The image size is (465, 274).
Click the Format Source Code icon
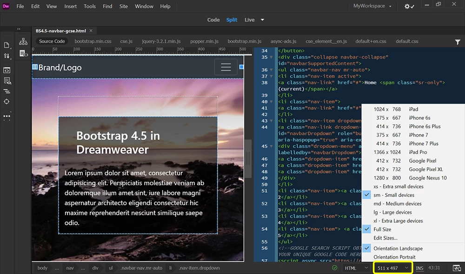pos(7,91)
